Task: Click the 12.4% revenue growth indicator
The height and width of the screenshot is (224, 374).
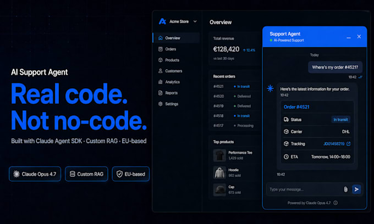Action: tap(249, 50)
